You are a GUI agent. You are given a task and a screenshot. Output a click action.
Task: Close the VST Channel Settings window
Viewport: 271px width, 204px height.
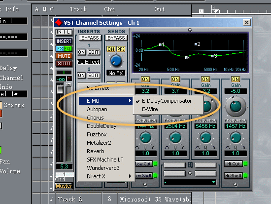click(x=247, y=23)
